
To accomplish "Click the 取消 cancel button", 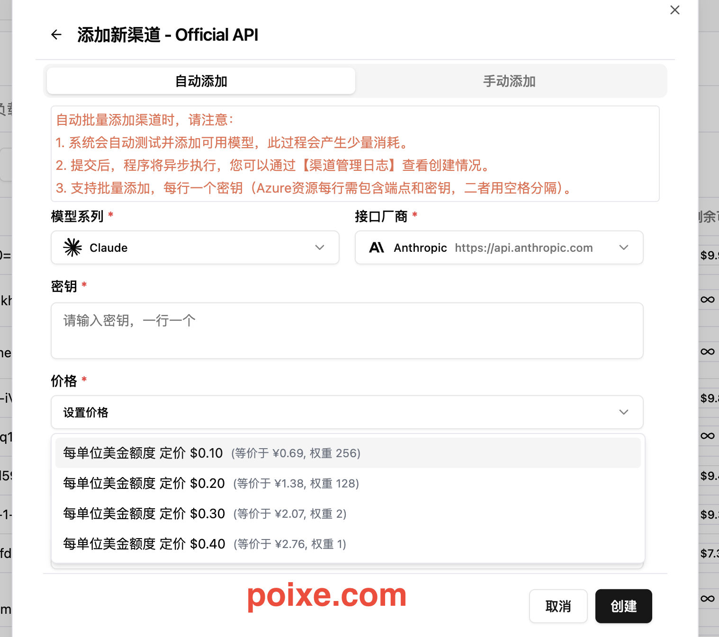I will coord(558,606).
